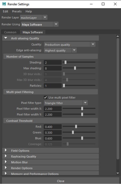Select the Maya Software tab

32,32
